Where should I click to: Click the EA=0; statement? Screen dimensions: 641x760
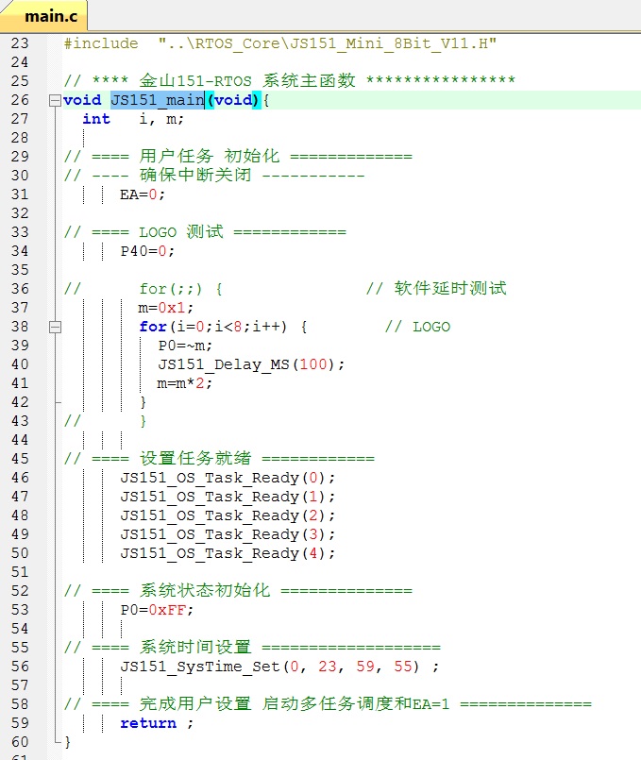(143, 194)
